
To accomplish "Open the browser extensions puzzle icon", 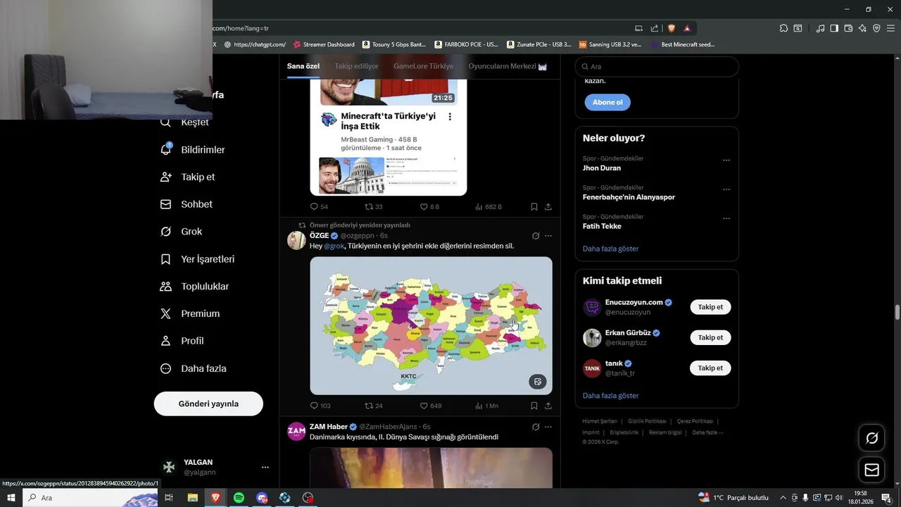I will 783,28.
